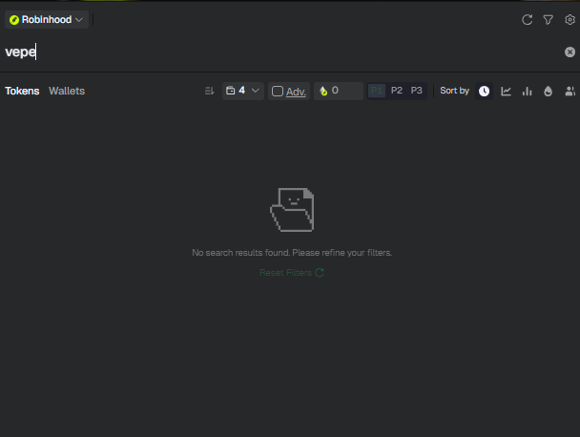Screen dimensions: 580x437
Task: Click the empty folder illustration
Action: point(292,210)
